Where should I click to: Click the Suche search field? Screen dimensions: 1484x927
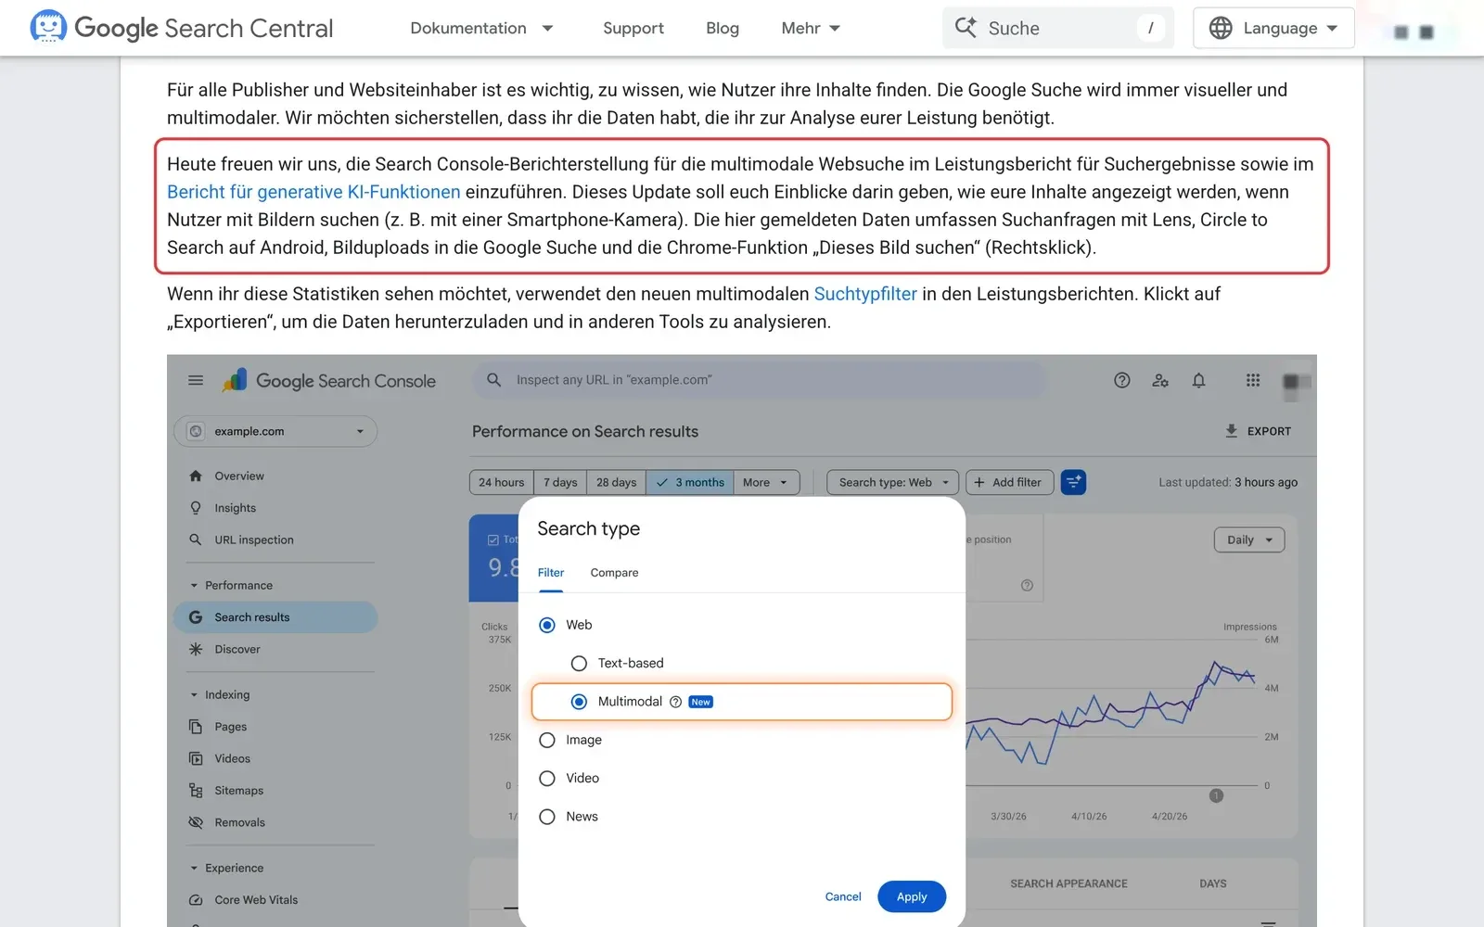[x=1058, y=28]
